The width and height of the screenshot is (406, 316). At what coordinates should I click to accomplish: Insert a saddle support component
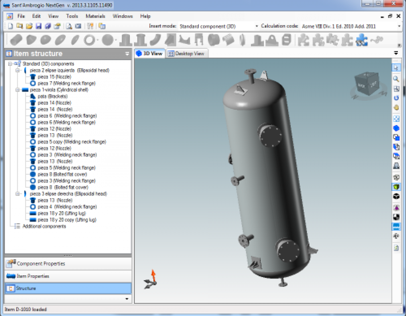[x=185, y=40]
